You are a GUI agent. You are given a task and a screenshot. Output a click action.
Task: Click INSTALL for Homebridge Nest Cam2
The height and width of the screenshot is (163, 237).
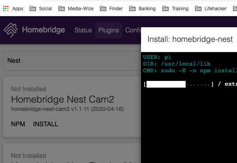[45, 124]
